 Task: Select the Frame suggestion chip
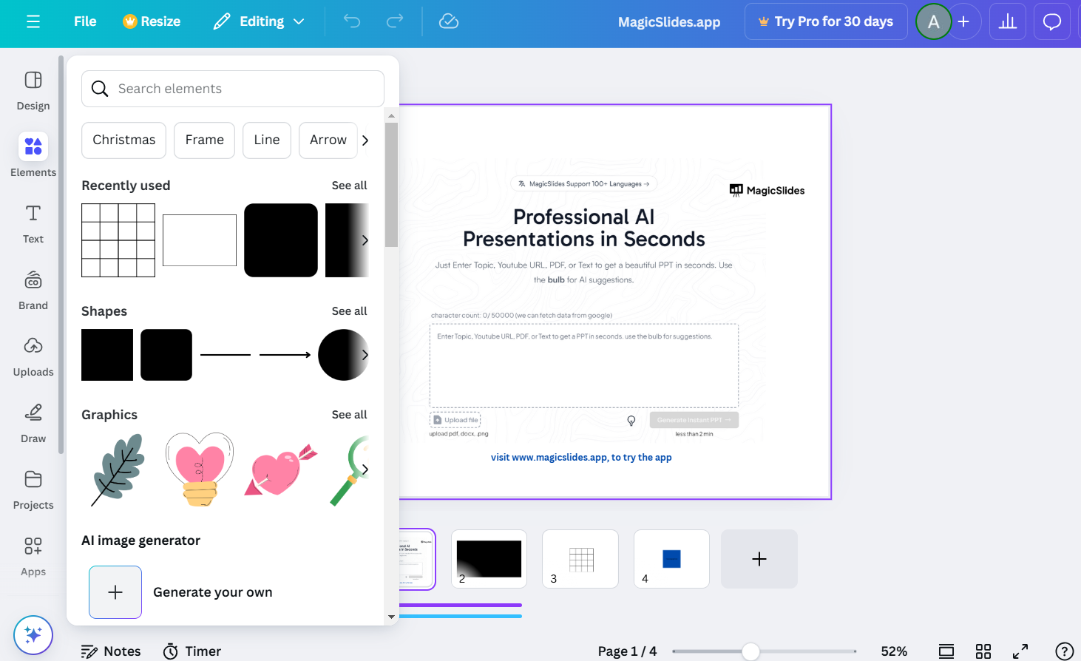tap(205, 140)
